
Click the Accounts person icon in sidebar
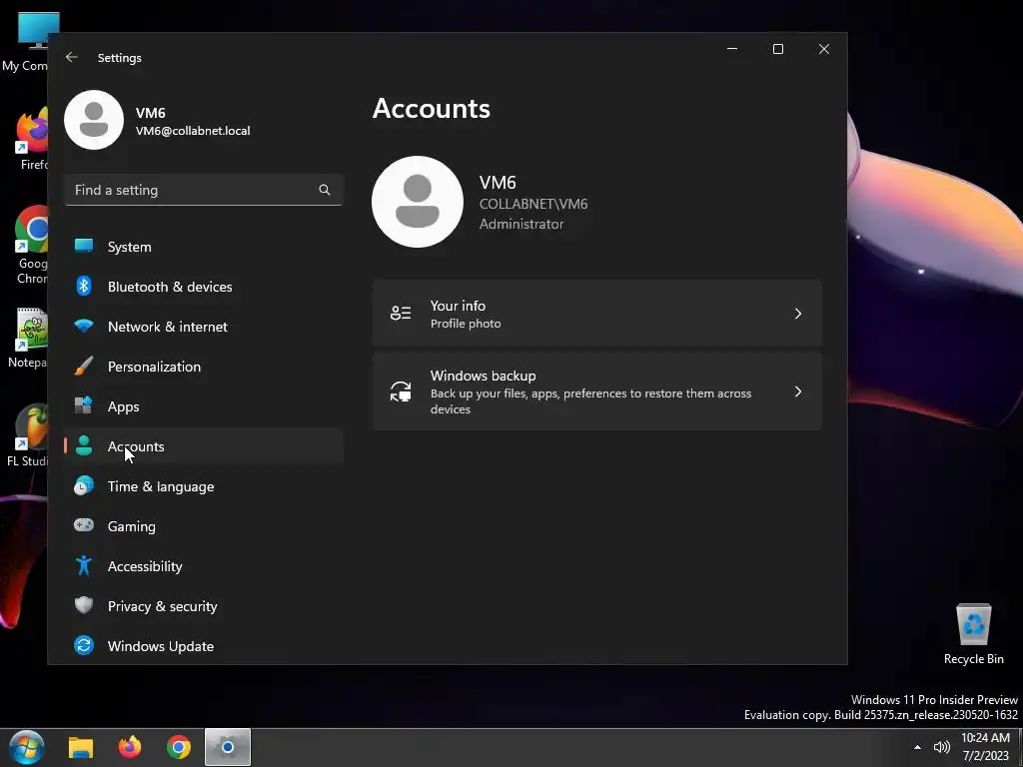(x=84, y=446)
